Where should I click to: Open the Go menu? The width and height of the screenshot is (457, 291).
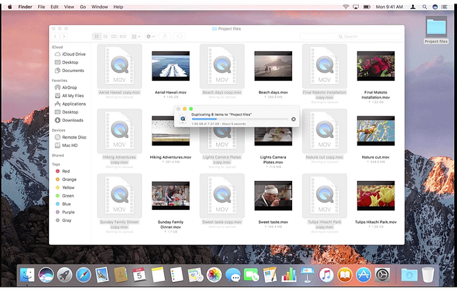coord(83,6)
